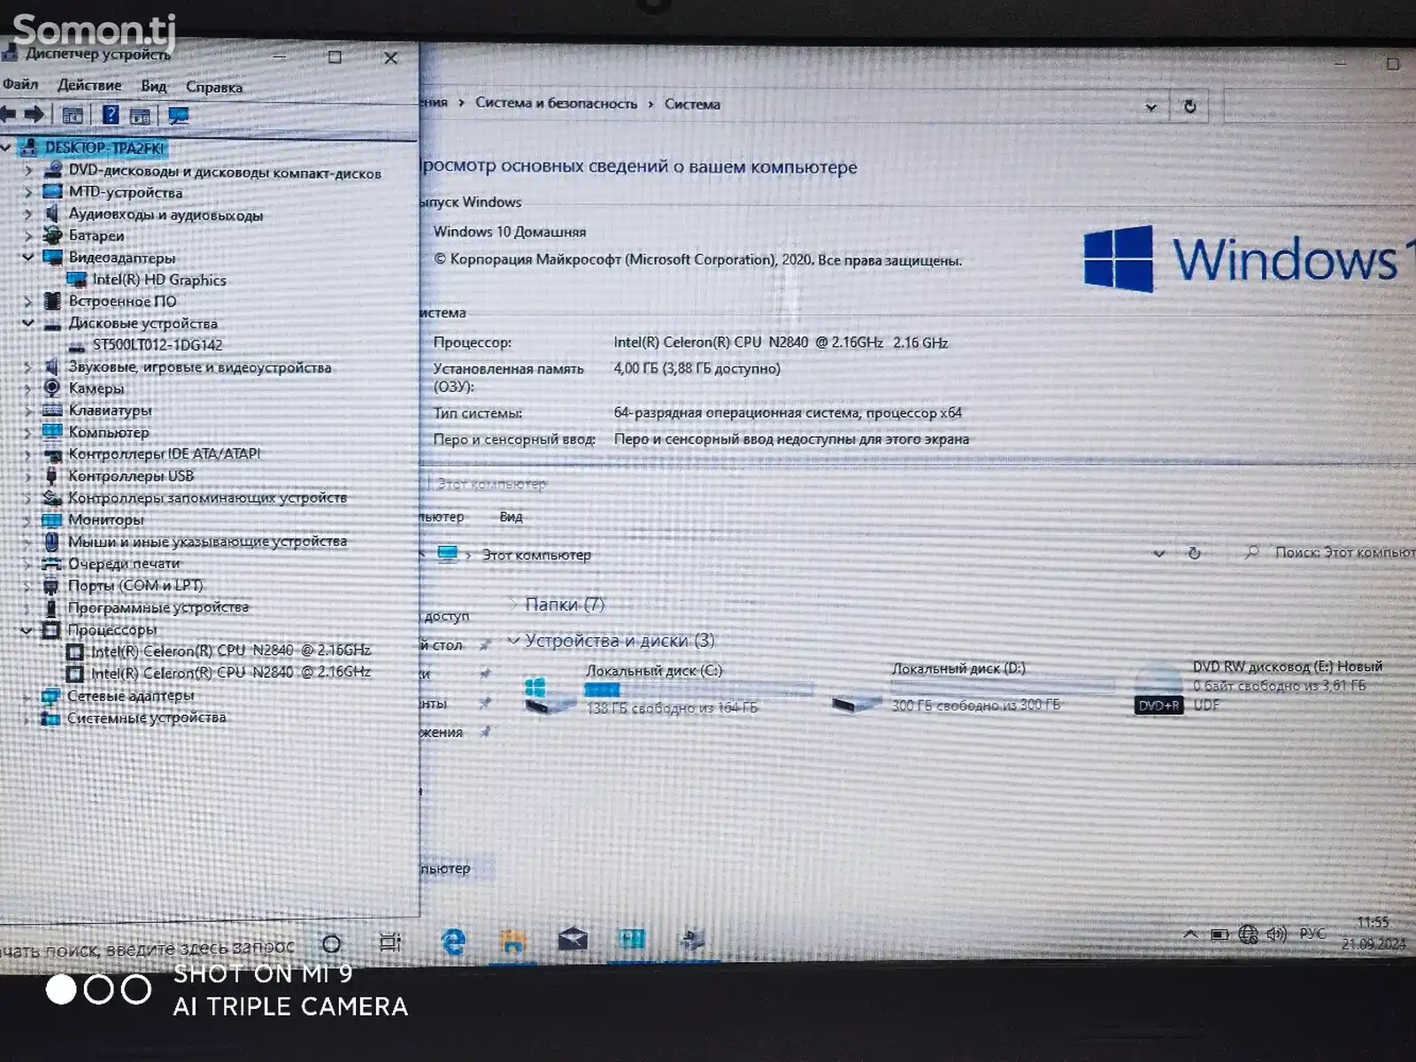Select Порты (COM и LPT)

(x=135, y=585)
